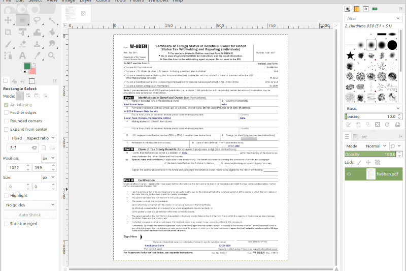Select the Eraser tool
Viewport: 406px width, 271px height.
[x=22, y=44]
